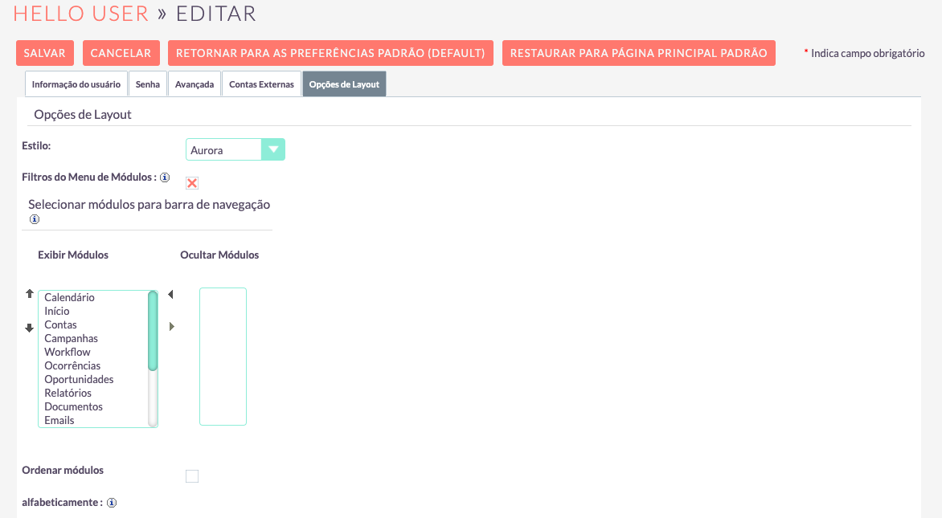
Task: Click inside the empty Ocultar Módulos list
Action: click(223, 357)
